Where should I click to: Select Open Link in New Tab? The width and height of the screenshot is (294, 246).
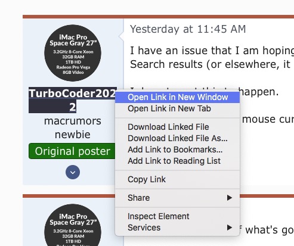[177, 108]
